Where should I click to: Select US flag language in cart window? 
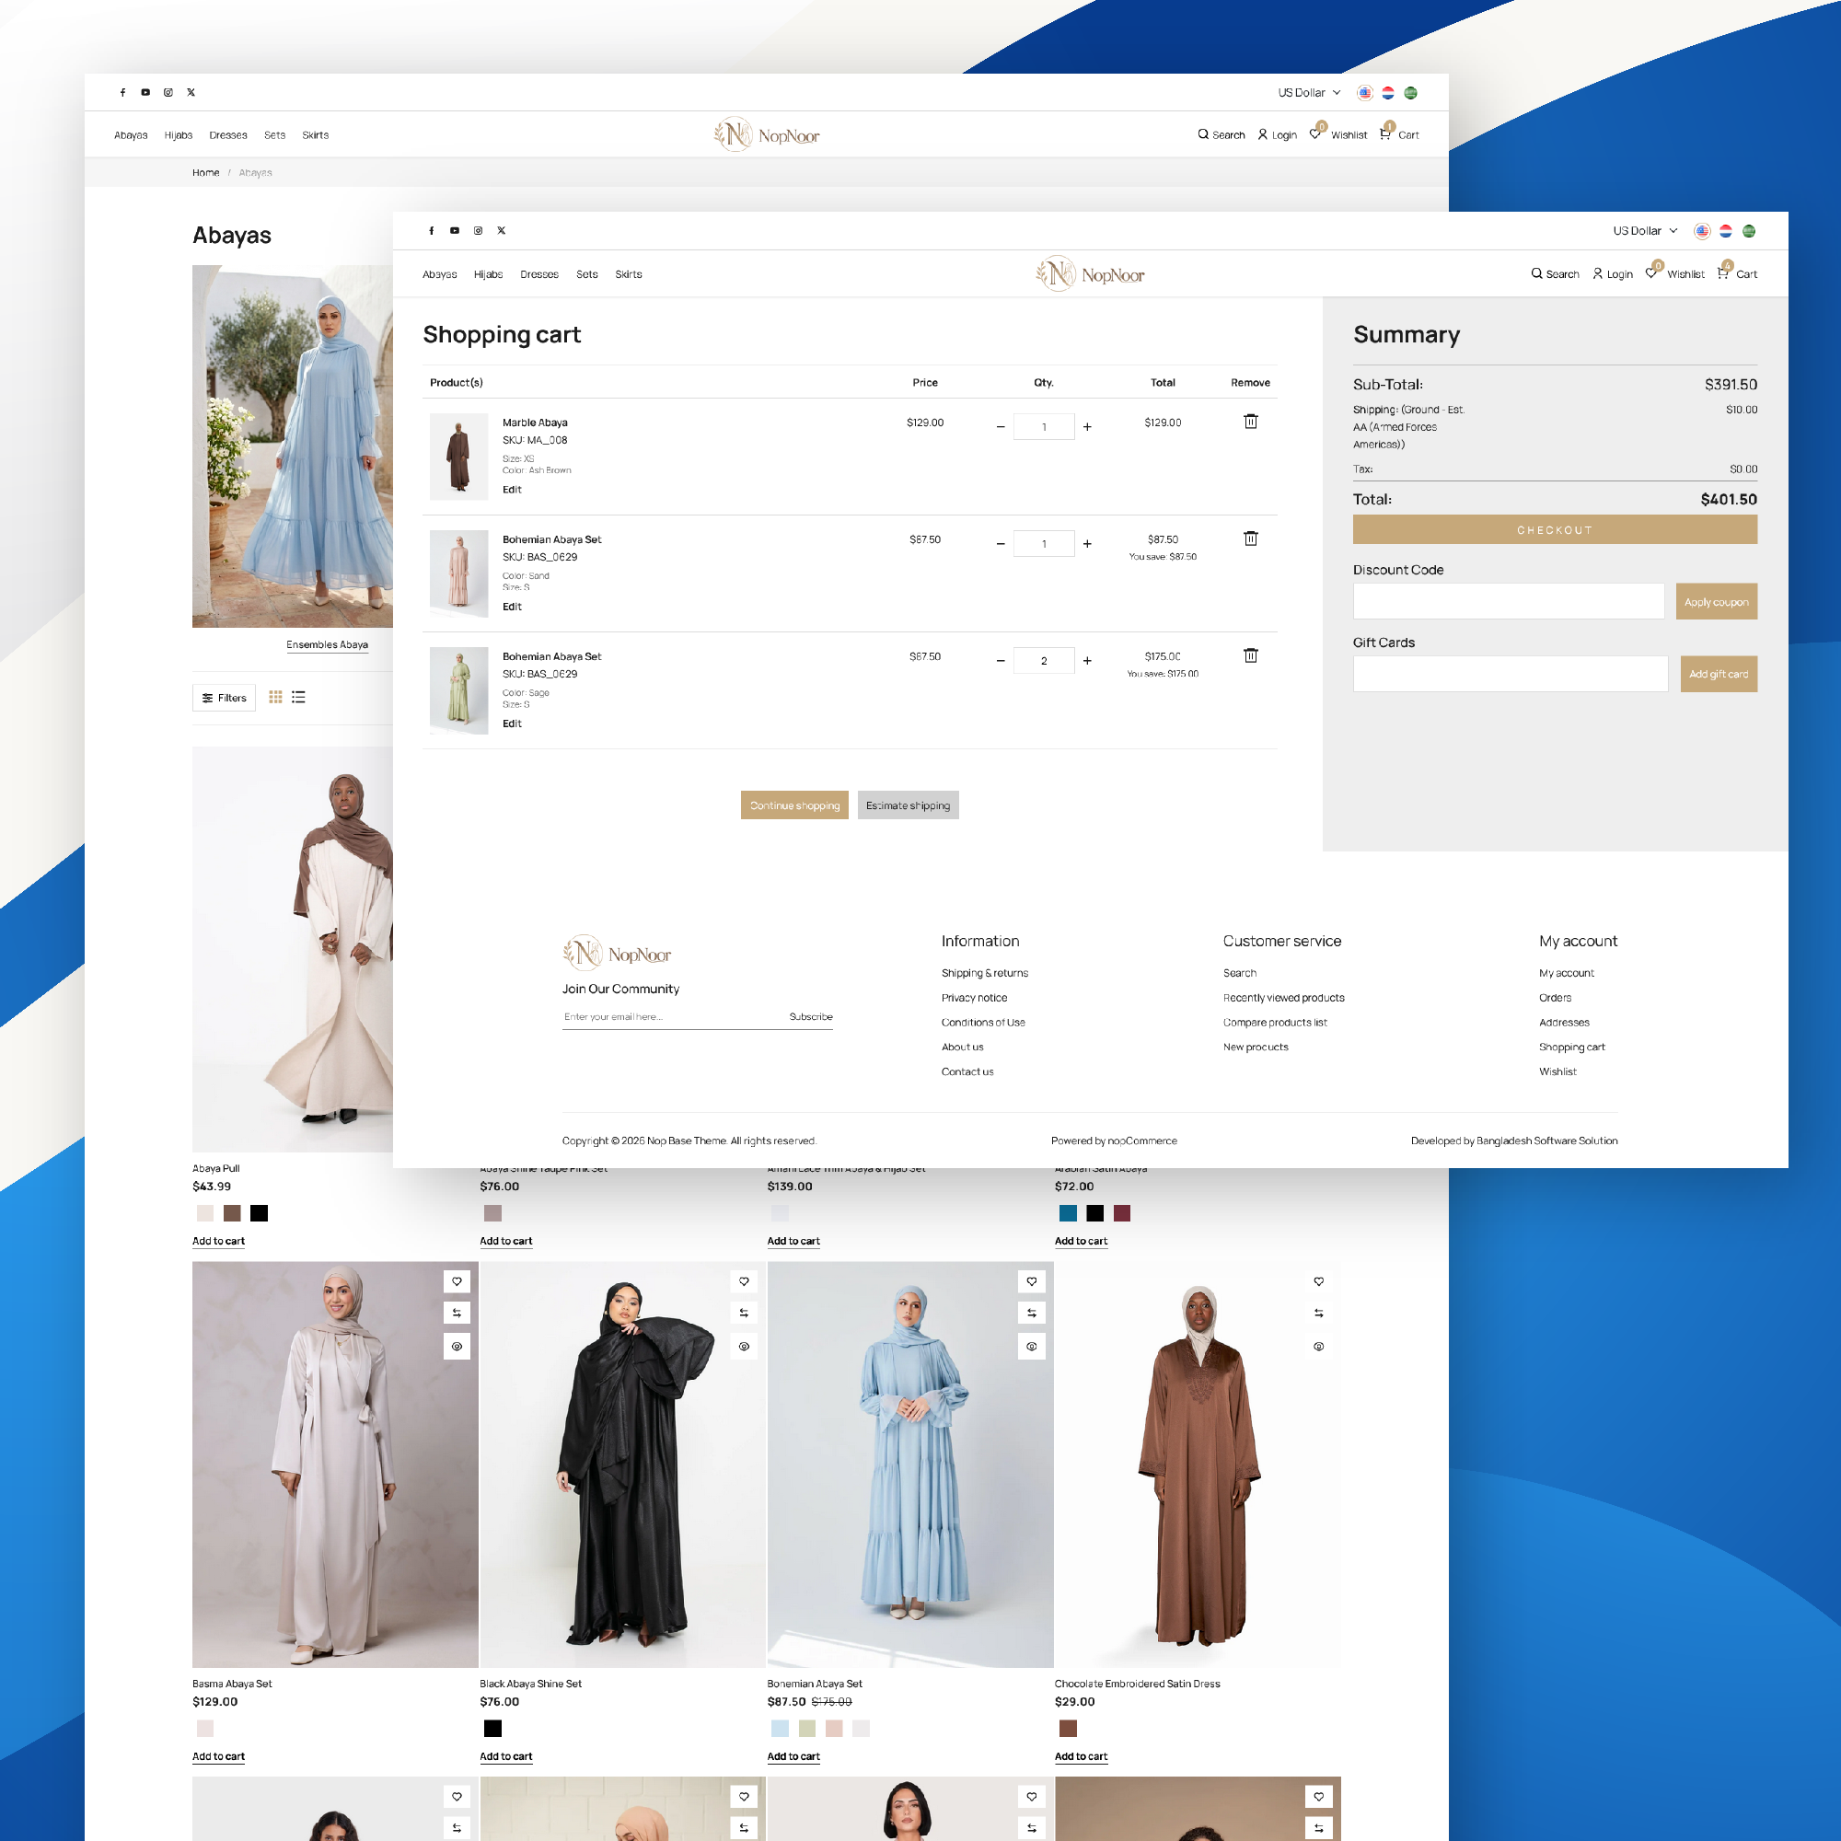coord(1702,231)
